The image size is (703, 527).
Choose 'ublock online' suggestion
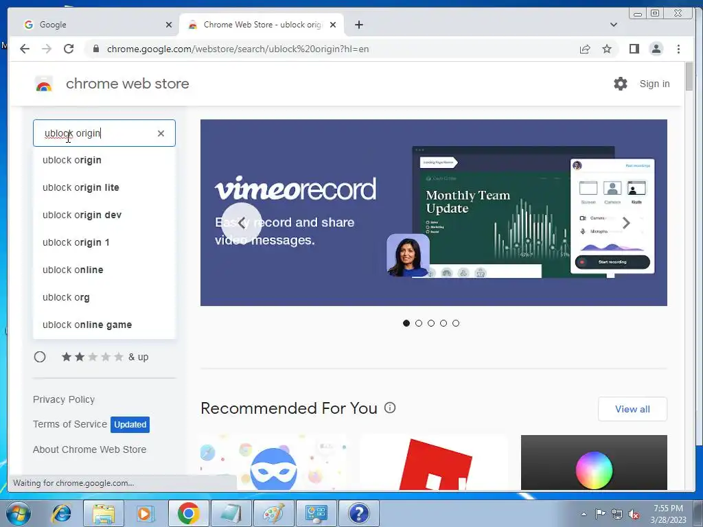pyautogui.click(x=104, y=270)
